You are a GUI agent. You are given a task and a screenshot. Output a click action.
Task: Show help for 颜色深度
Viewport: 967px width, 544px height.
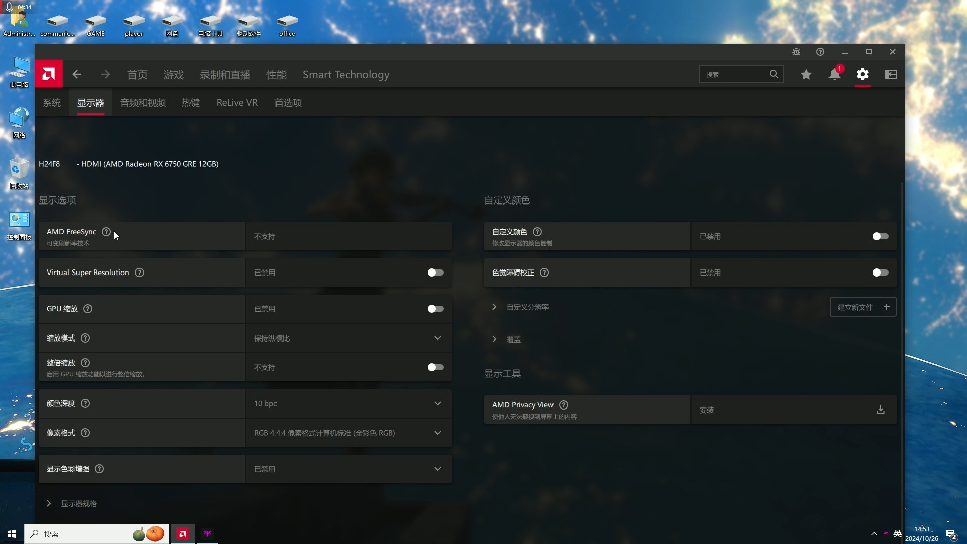point(85,403)
